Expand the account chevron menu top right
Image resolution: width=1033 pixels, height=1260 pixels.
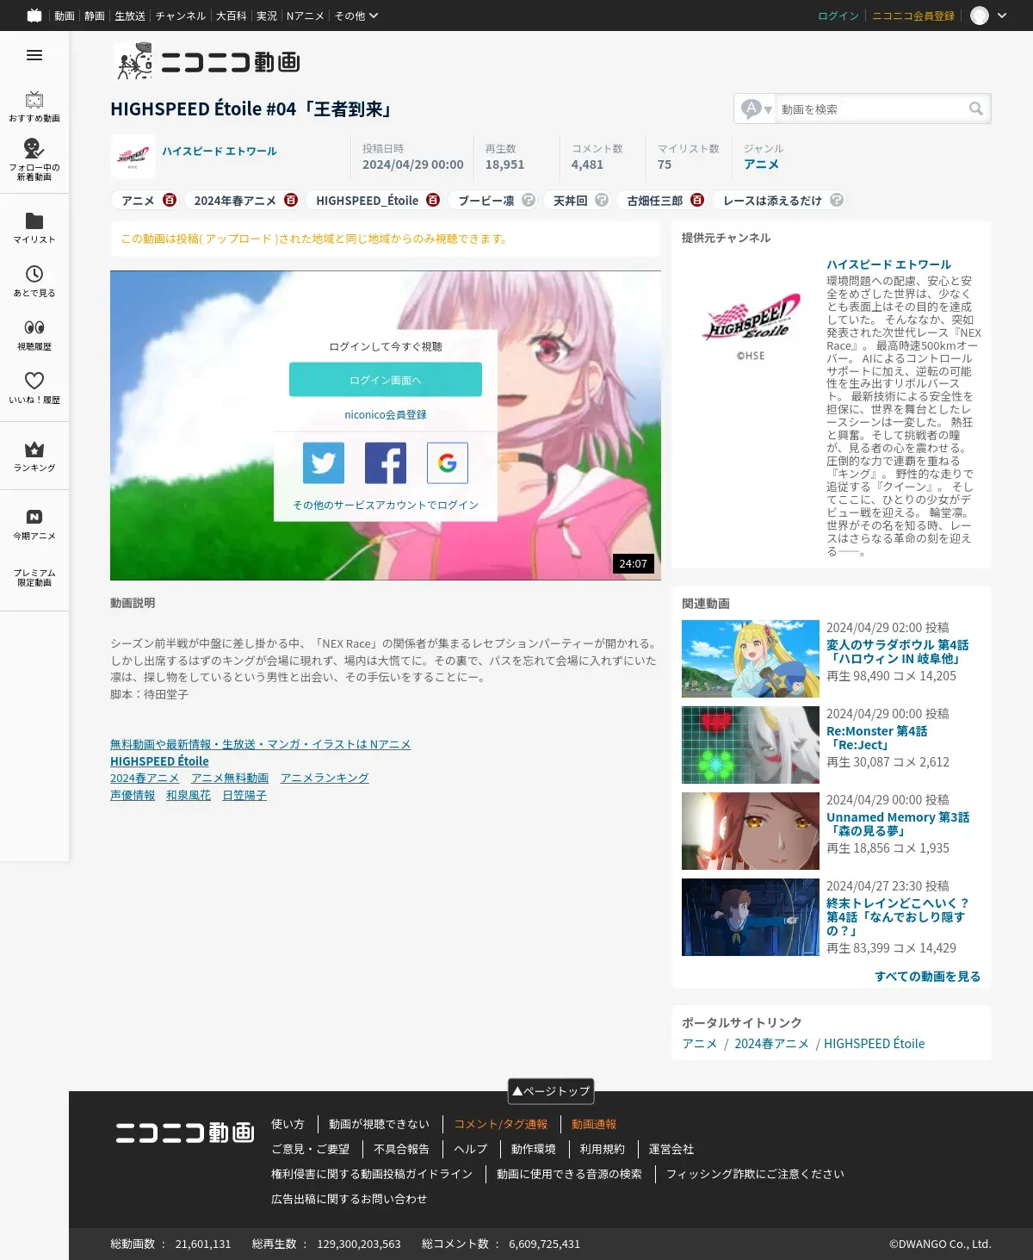coord(1002,16)
